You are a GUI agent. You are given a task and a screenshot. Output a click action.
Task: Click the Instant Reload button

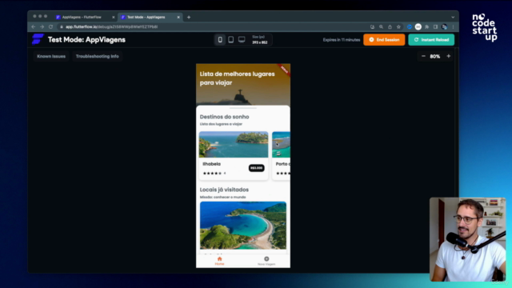pos(431,39)
